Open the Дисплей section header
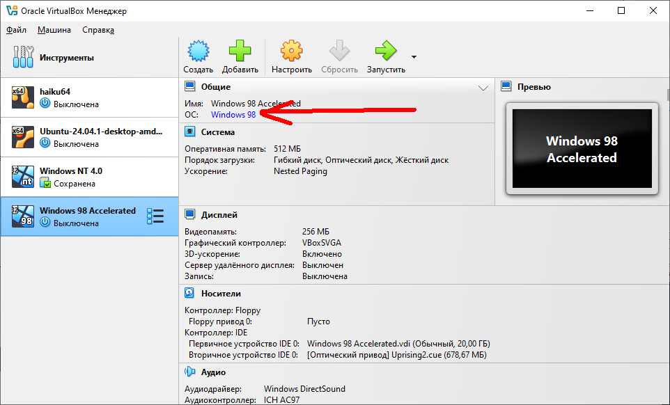 coord(219,214)
